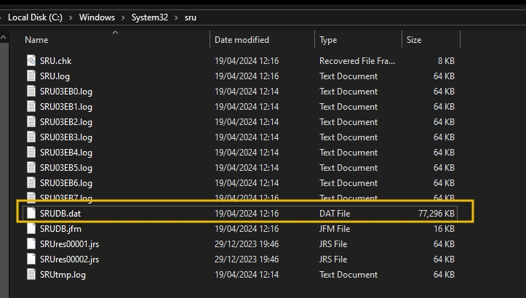Sort files by Type column

coord(328,40)
